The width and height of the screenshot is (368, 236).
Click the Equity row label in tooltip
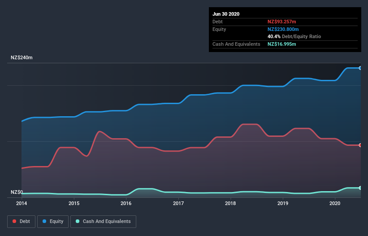coord(219,29)
